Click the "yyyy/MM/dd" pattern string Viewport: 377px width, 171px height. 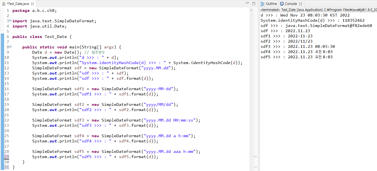point(158,104)
